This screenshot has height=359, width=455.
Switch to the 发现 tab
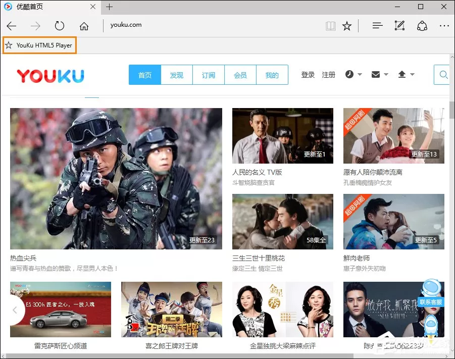[x=177, y=75]
